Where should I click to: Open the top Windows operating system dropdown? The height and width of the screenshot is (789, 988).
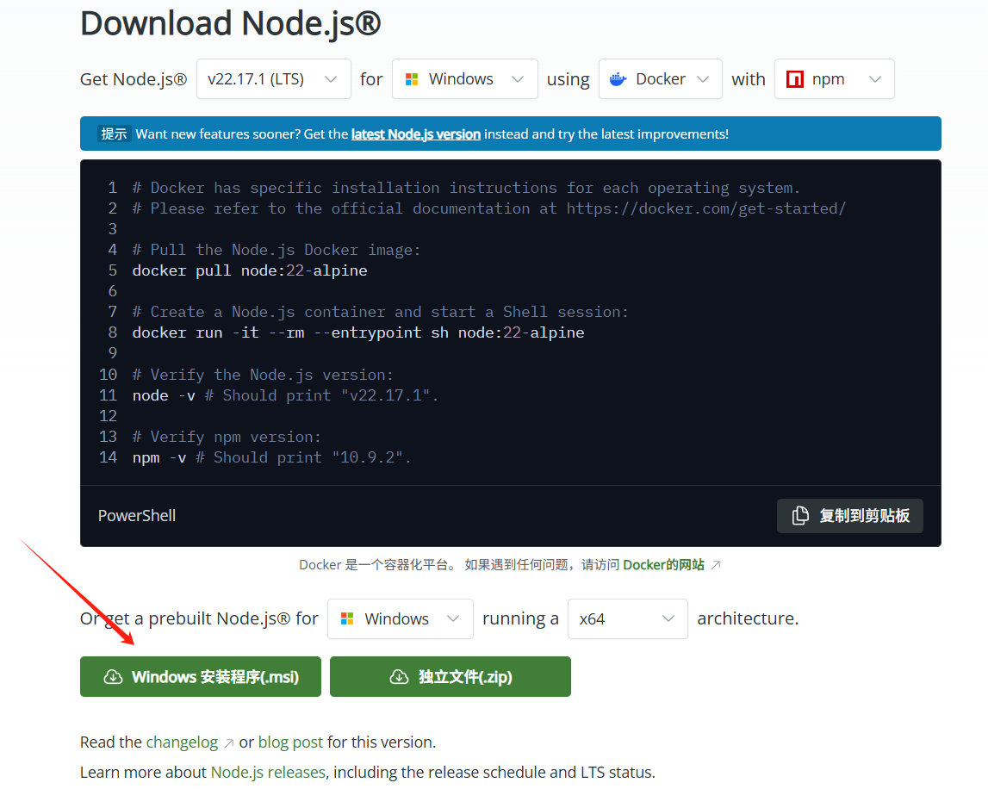click(x=465, y=78)
